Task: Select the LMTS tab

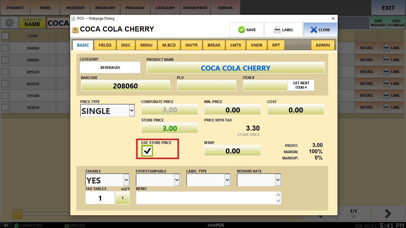Action: 236,45
